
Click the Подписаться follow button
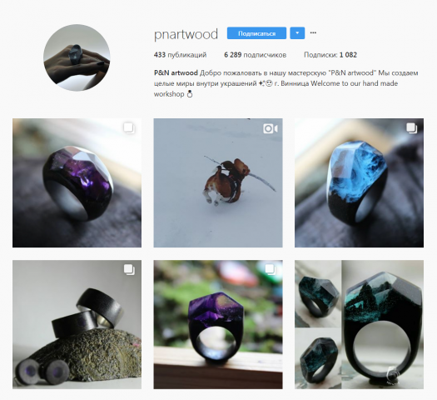point(256,33)
